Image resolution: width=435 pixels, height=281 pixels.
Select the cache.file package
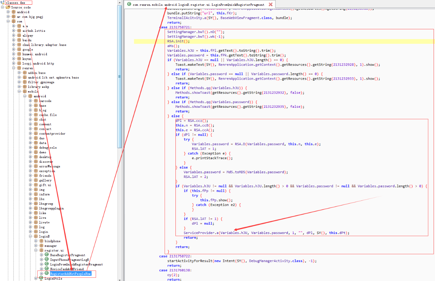[48, 115]
